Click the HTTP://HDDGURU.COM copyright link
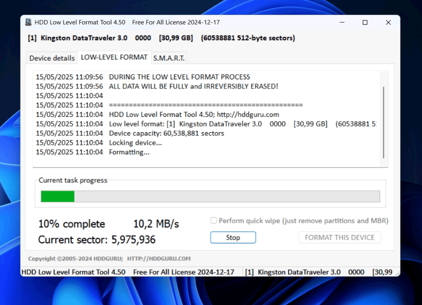Image resolution: width=422 pixels, height=305 pixels. coord(160,259)
